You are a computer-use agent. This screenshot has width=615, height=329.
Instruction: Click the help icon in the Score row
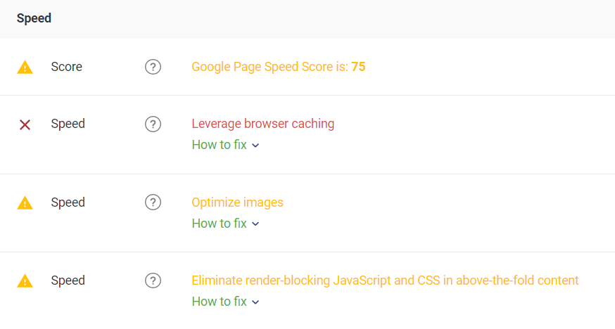click(x=153, y=67)
